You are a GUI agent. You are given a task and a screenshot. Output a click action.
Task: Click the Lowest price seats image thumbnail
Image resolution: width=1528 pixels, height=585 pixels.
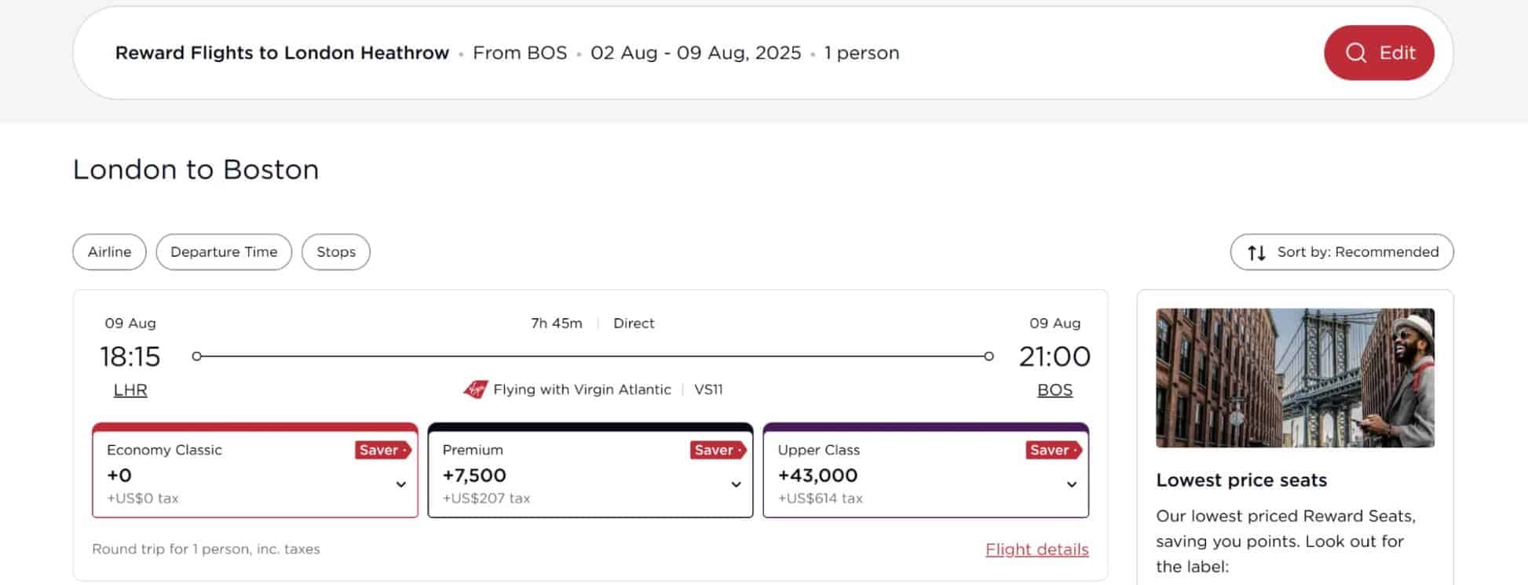(x=1296, y=377)
